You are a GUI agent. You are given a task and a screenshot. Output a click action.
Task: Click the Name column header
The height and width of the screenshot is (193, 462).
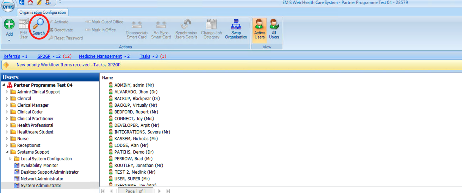(107, 78)
